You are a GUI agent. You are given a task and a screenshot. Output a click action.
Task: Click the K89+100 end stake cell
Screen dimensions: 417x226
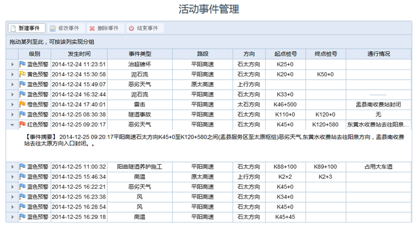[325, 167]
